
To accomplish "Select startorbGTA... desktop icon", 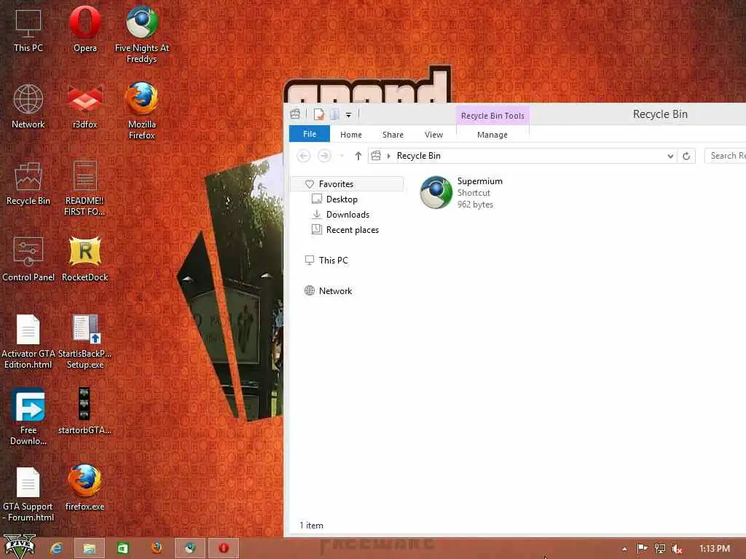I will pyautogui.click(x=85, y=412).
